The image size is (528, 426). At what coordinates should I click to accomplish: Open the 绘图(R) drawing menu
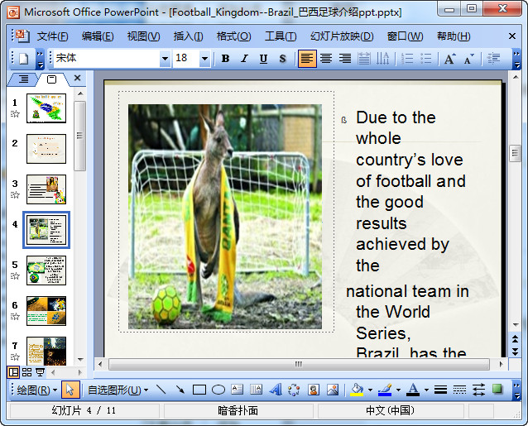pyautogui.click(x=37, y=390)
